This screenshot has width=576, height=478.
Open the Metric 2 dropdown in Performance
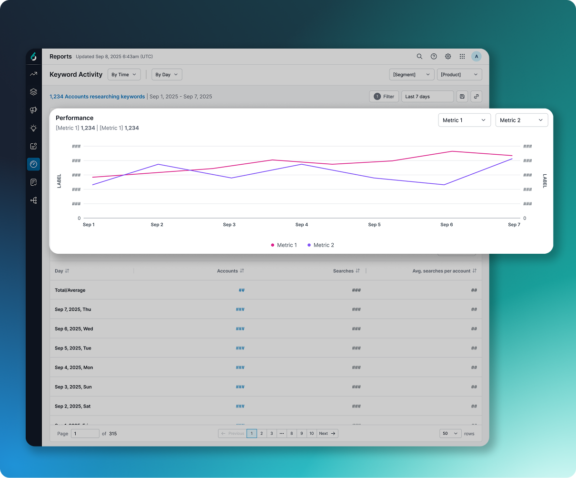(x=522, y=120)
